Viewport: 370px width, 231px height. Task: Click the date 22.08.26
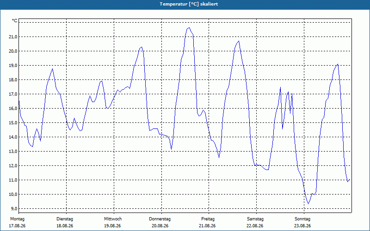pos(255,226)
